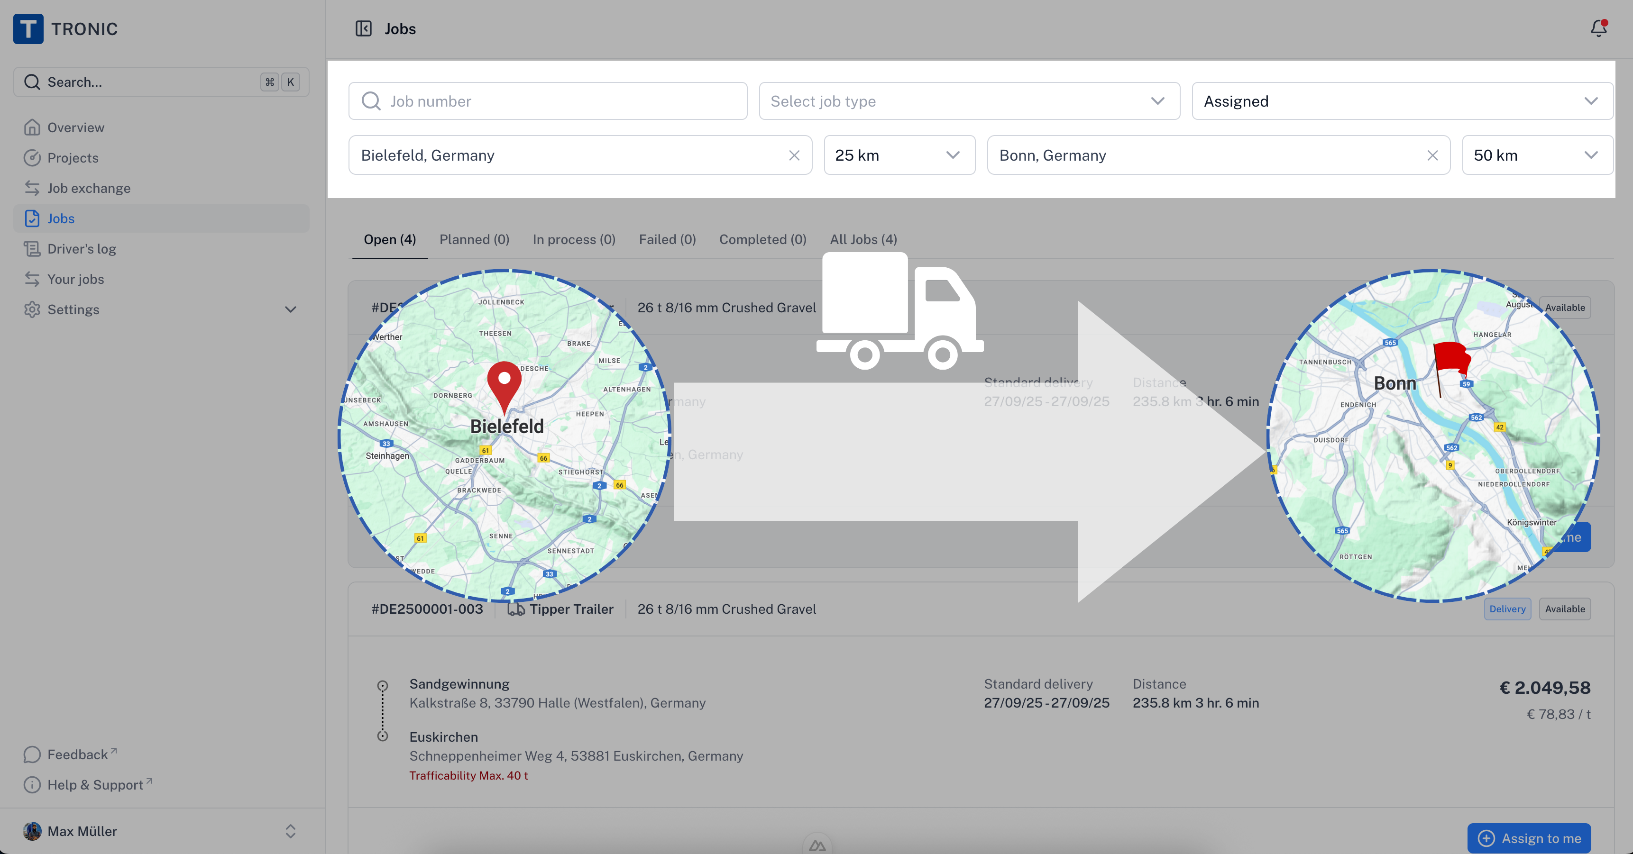Toggle the Available status badge
Screen dimensions: 1633x854
1565,609
